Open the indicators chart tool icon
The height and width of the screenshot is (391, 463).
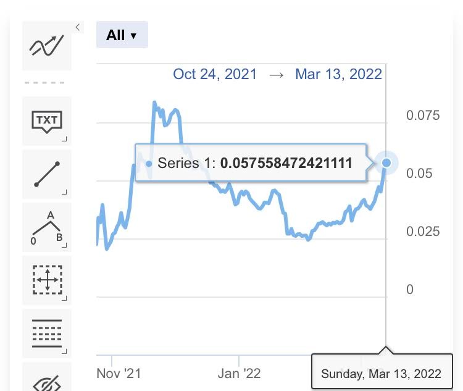coord(47,46)
